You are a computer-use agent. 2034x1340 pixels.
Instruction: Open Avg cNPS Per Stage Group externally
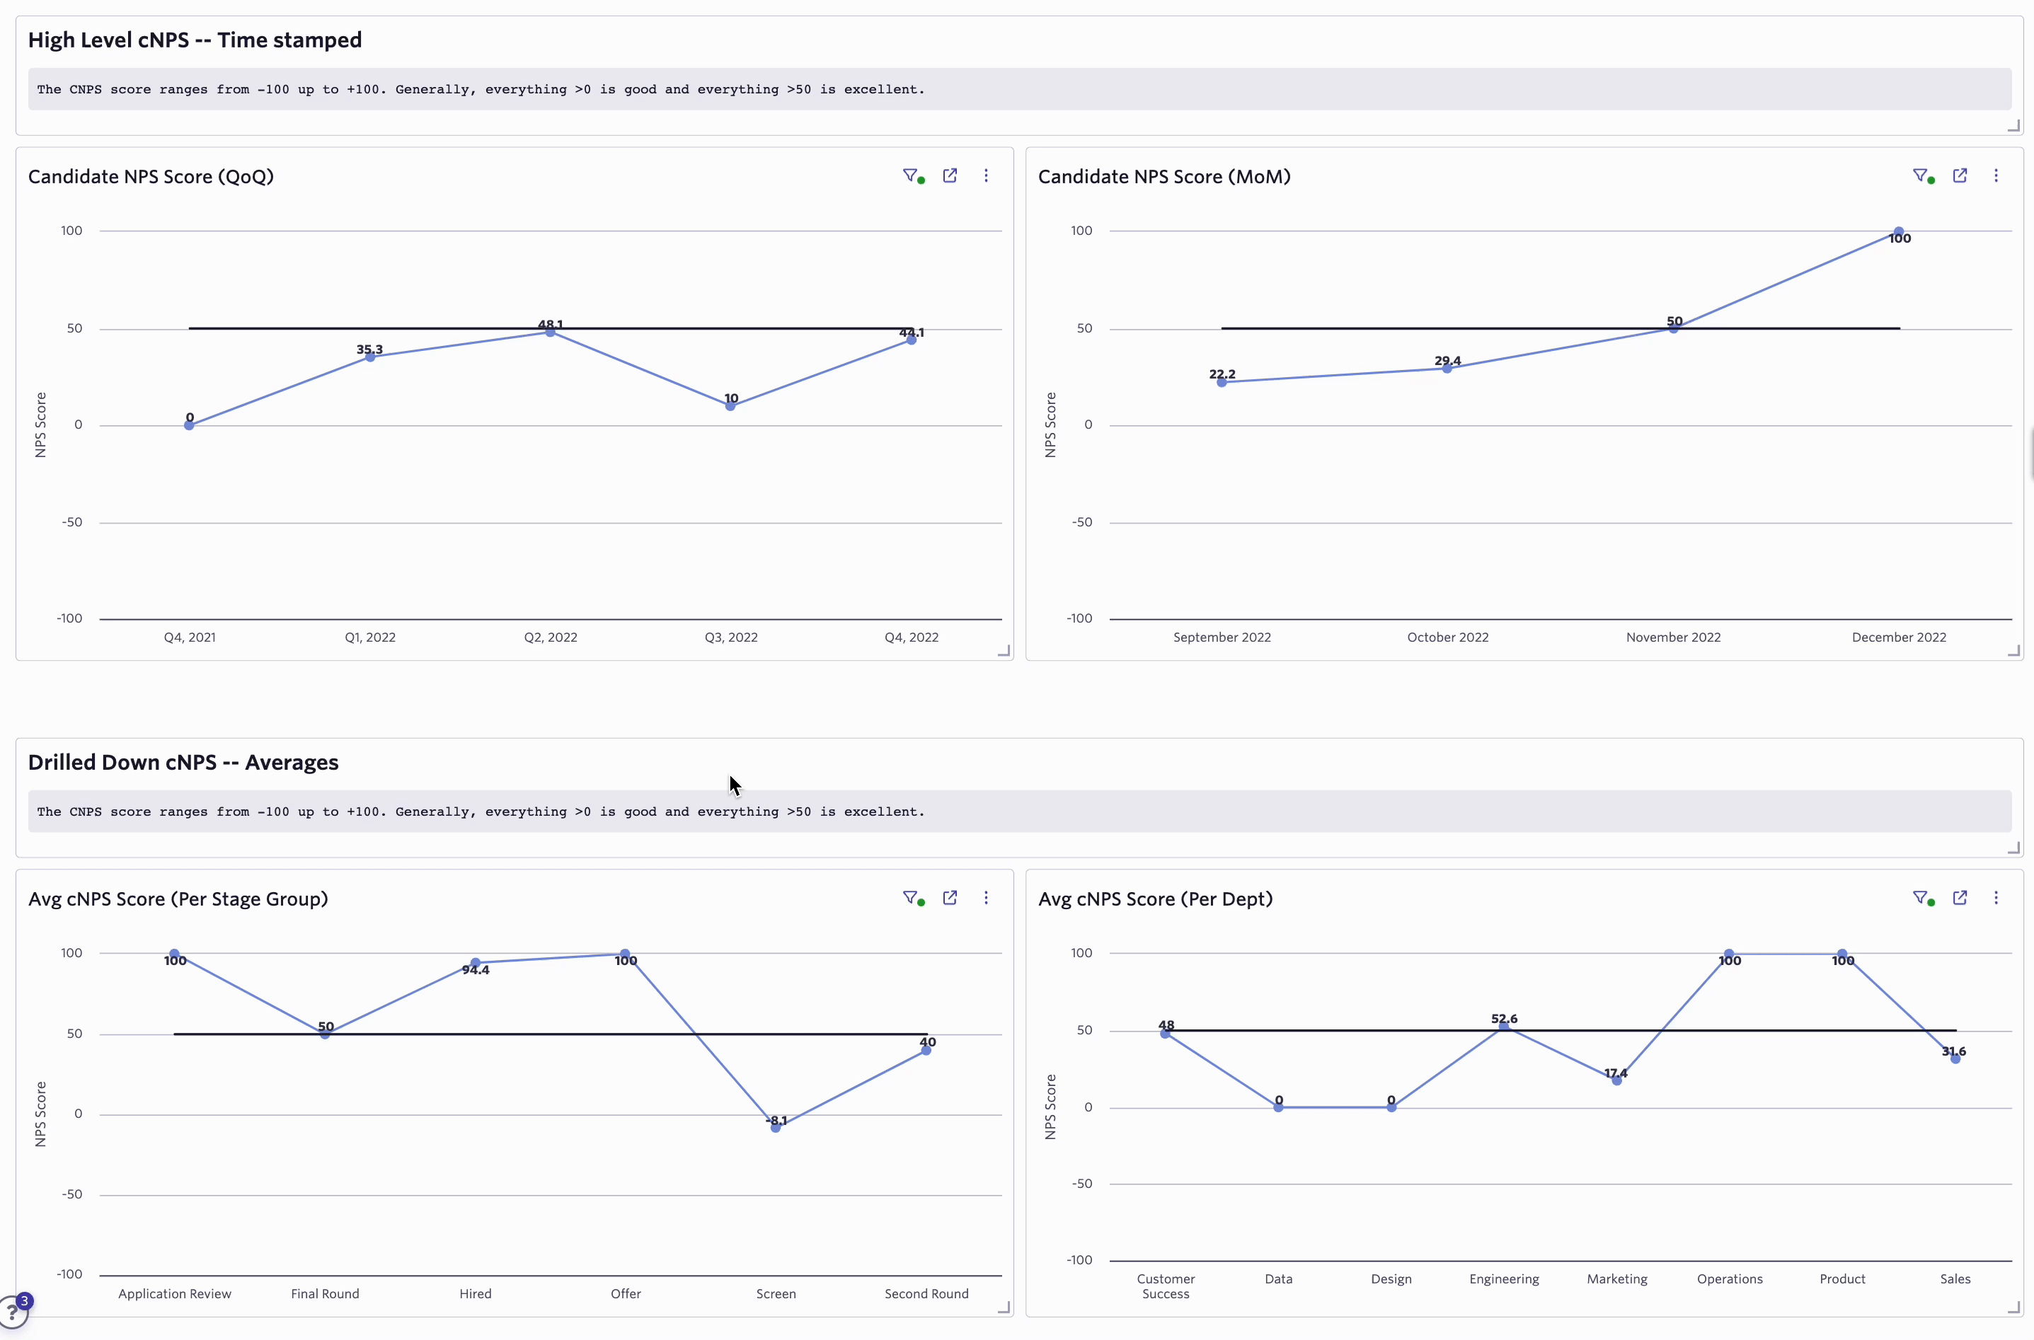click(950, 897)
